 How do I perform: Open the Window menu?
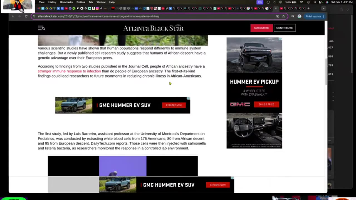[x=101, y=2]
